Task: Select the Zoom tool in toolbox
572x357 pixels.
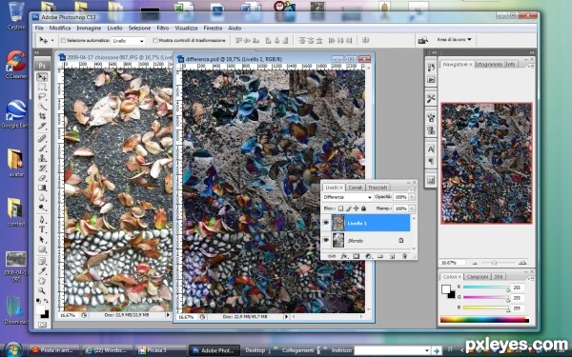Action: point(42,290)
